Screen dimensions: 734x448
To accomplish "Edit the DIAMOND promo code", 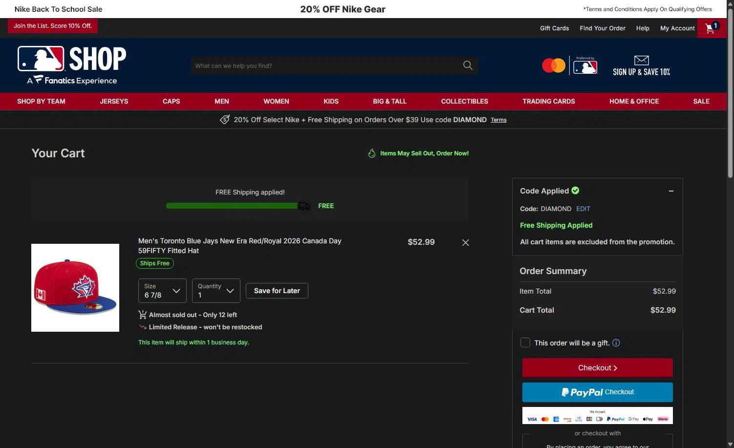I will 583,209.
